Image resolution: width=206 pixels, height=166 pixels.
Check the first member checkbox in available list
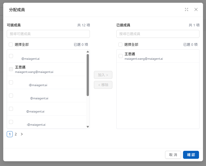click(11, 56)
